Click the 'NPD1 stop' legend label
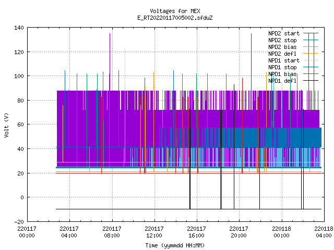The height and width of the screenshot is (250, 334). tap(282, 67)
